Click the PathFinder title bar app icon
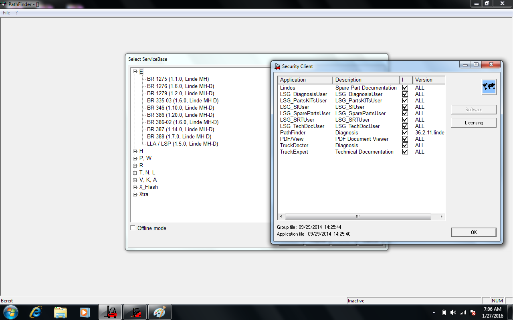Viewport: 513px width, 320px height. click(4, 4)
